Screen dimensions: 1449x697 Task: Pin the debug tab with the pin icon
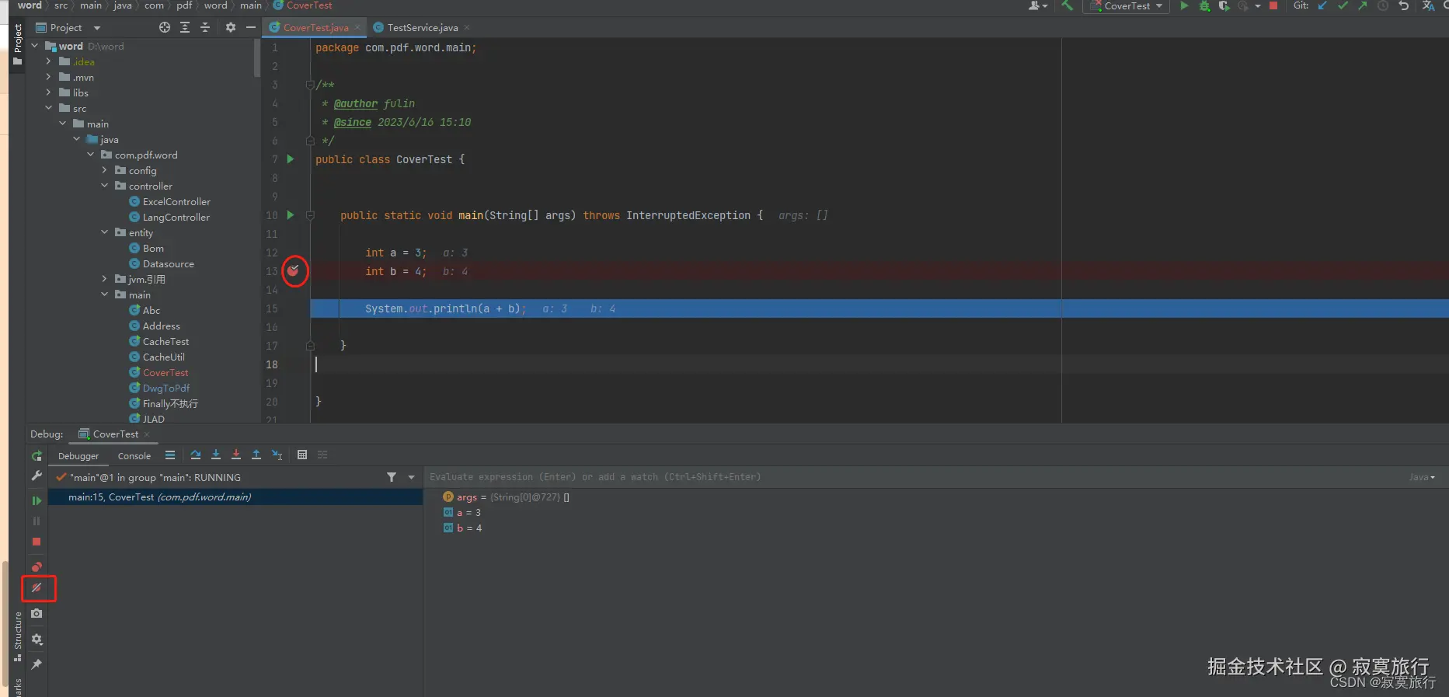click(x=37, y=664)
